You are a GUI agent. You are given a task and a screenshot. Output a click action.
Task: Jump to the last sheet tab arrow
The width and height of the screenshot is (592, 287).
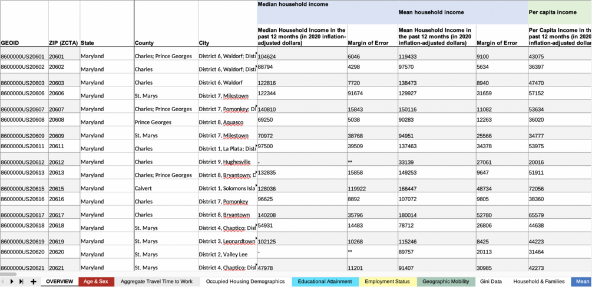click(21, 281)
